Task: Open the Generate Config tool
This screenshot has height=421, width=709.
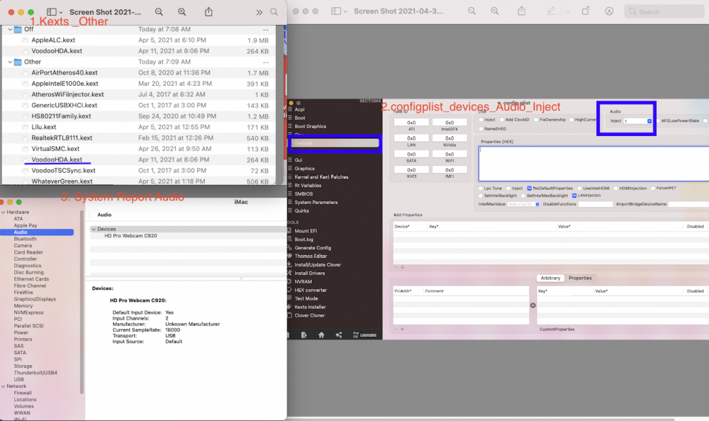Action: [313, 248]
